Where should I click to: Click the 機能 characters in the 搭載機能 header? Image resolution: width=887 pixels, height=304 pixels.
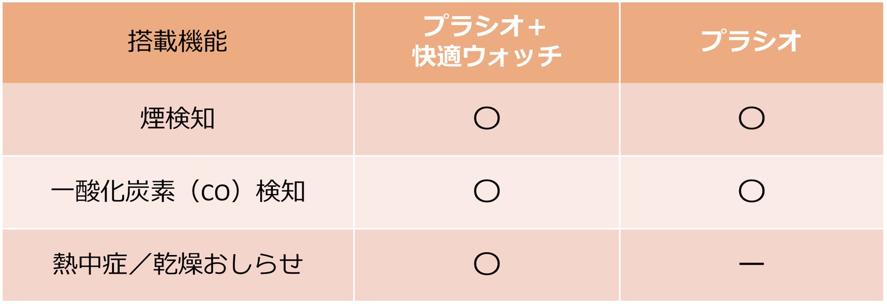202,41
